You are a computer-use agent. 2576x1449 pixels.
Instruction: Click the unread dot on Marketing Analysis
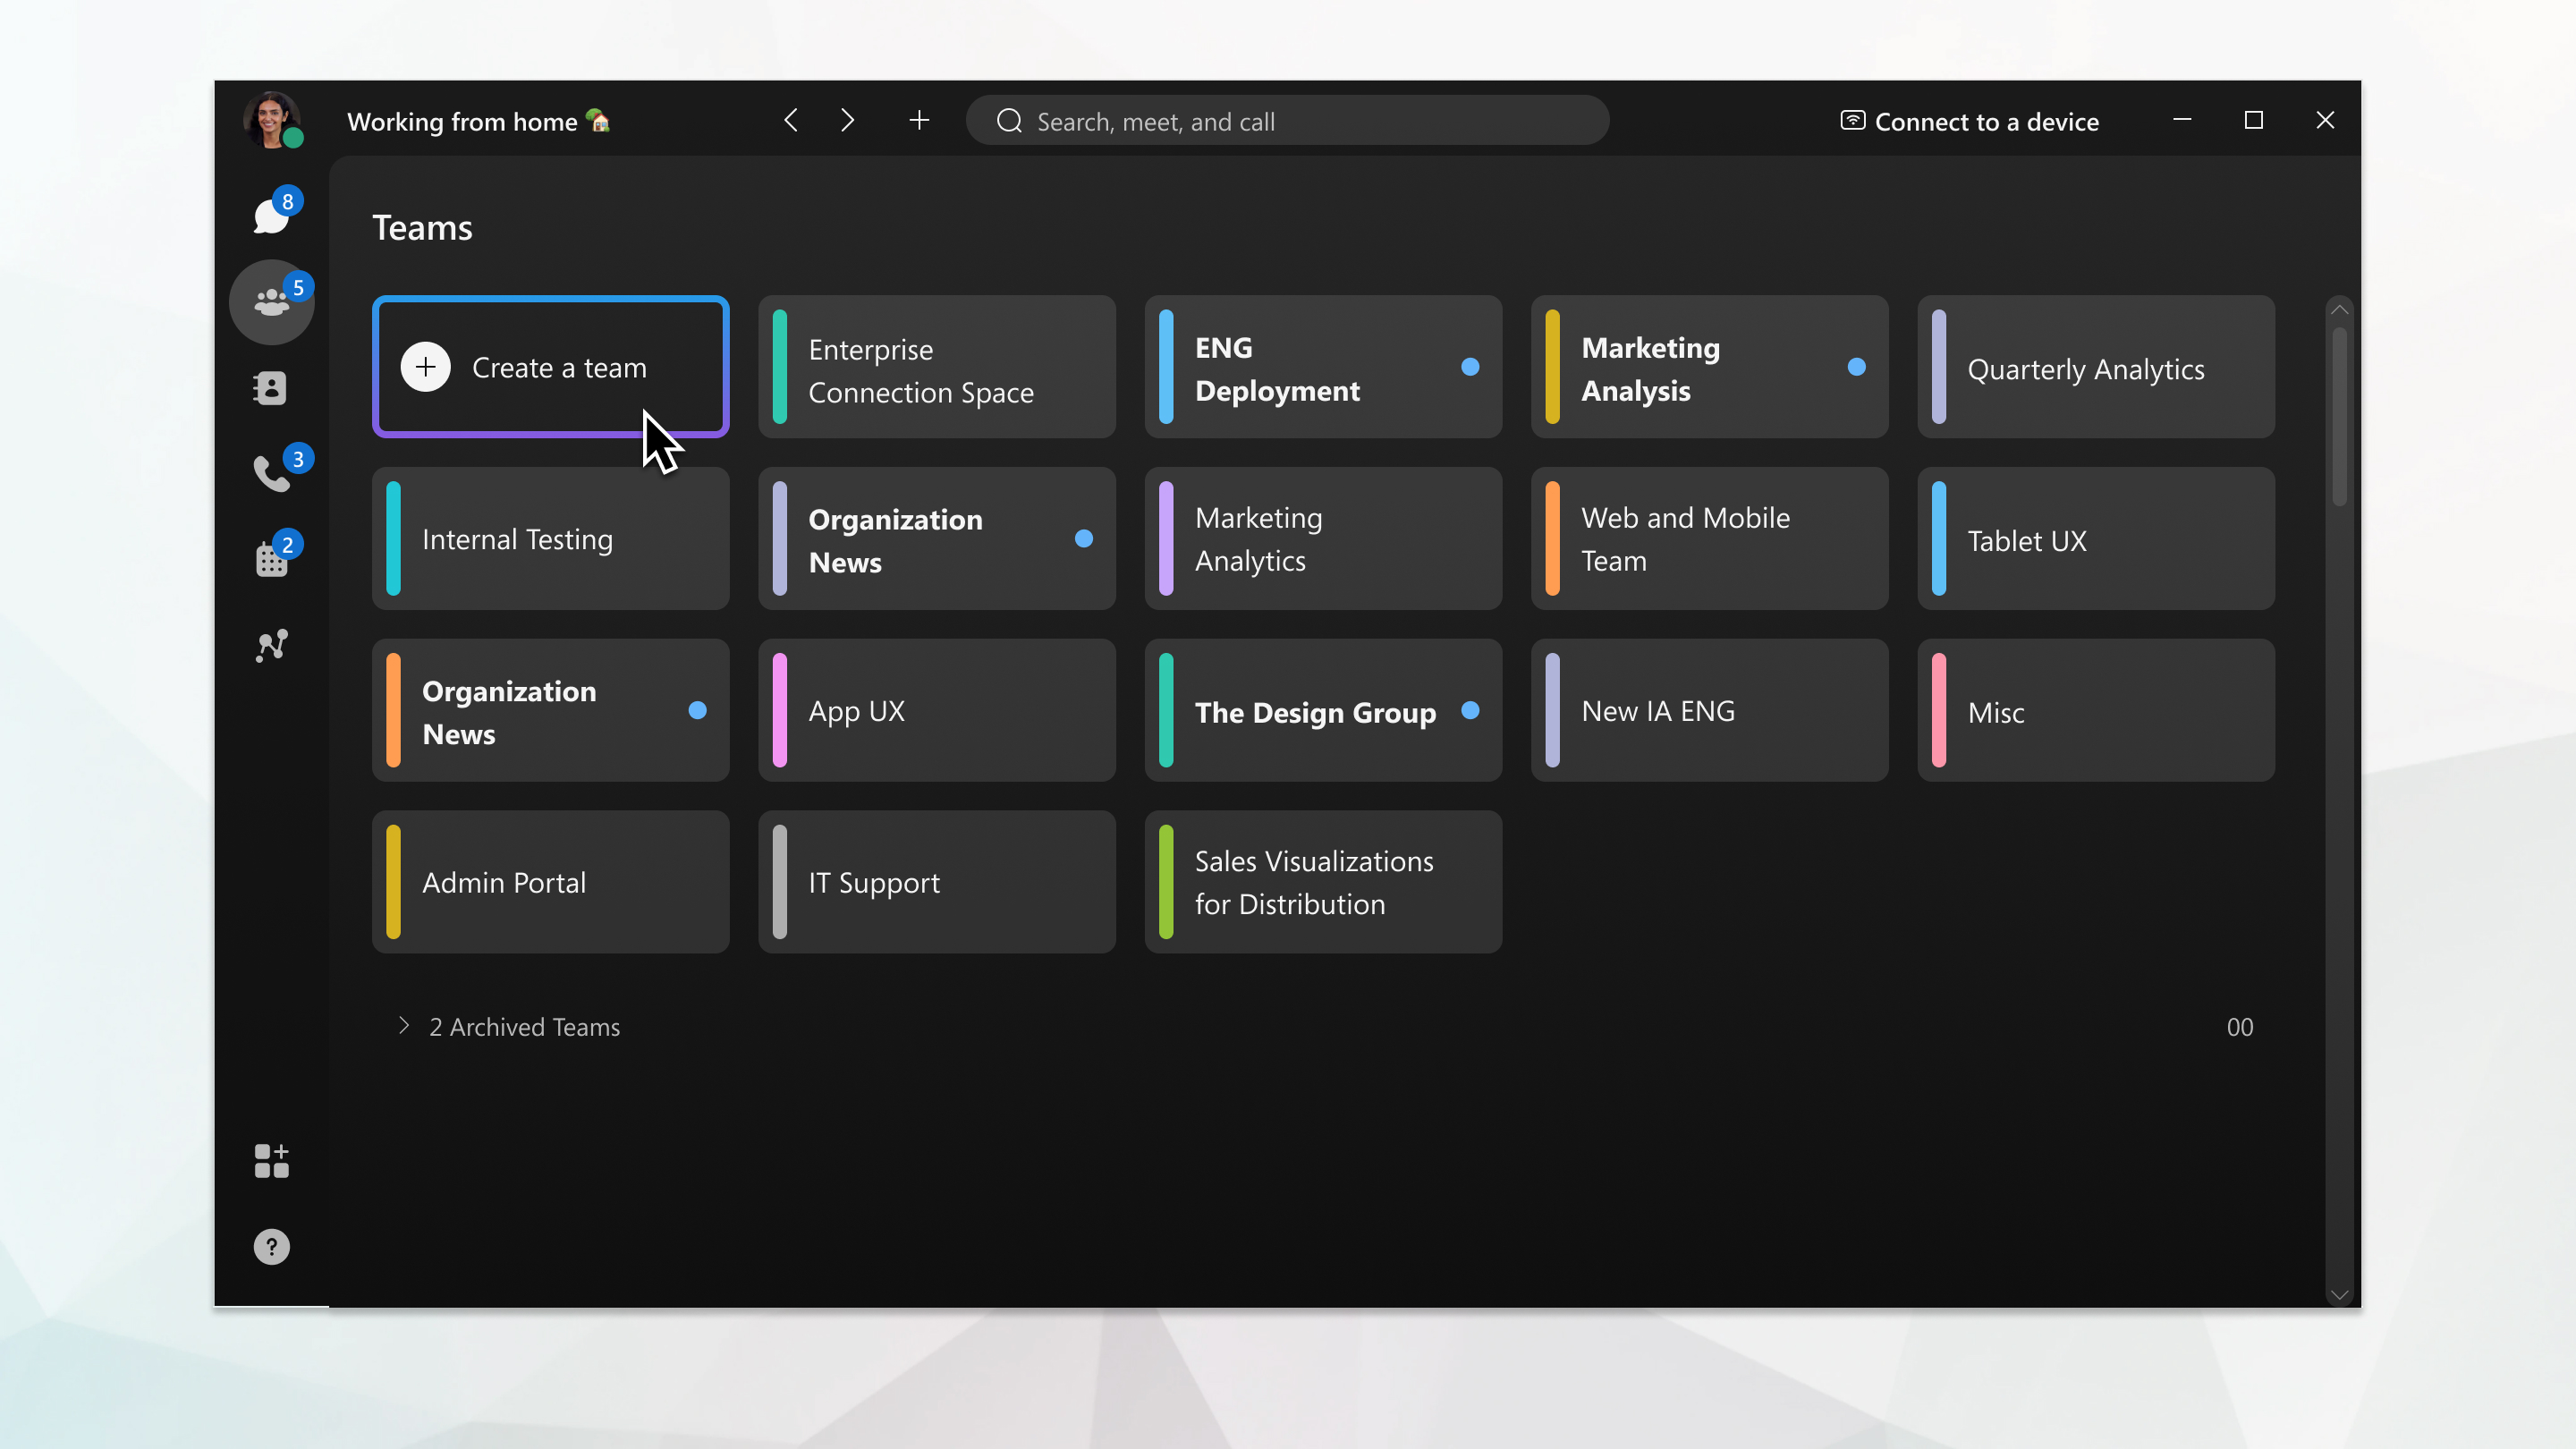tap(1856, 367)
